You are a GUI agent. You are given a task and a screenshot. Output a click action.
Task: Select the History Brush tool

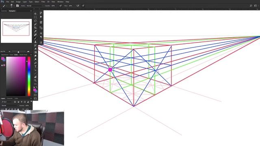click(x=35, y=45)
